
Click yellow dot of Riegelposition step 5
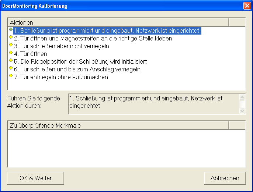pos(11,60)
